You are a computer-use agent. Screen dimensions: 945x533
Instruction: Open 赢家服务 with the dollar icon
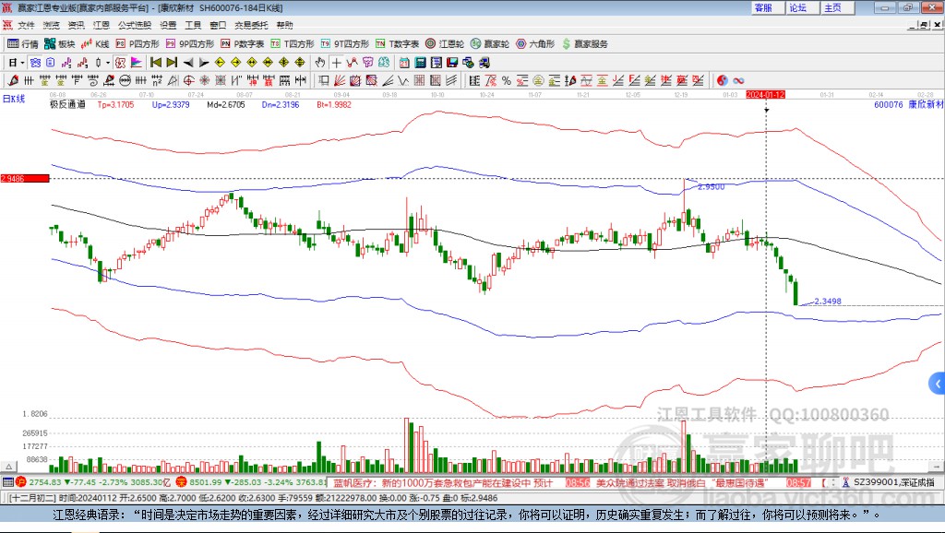click(x=584, y=44)
